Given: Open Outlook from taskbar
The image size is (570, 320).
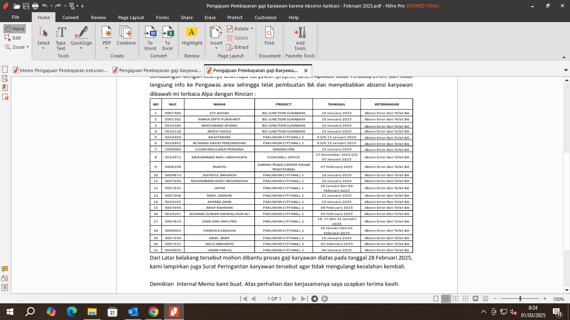Looking at the screenshot, I should tap(133, 312).
